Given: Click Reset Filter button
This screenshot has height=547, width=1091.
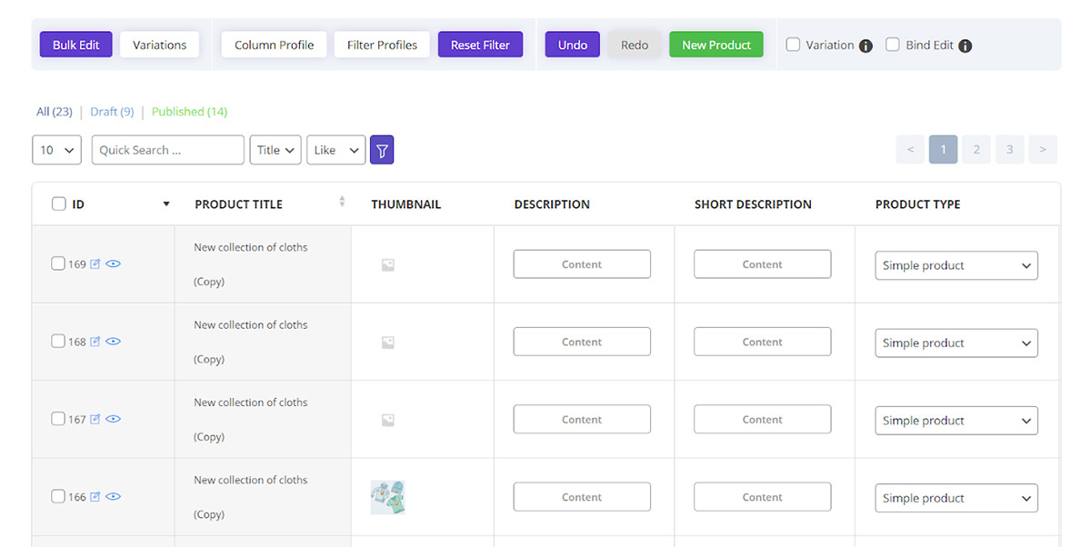Looking at the screenshot, I should 480,45.
